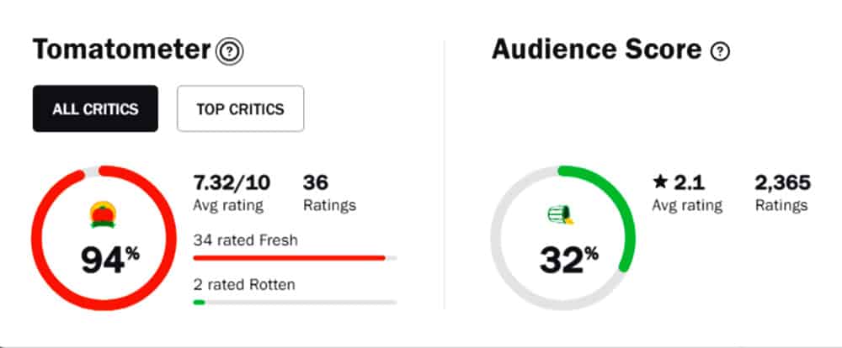Click the 2,365 audience ratings count
842x348 pixels.
click(x=782, y=182)
